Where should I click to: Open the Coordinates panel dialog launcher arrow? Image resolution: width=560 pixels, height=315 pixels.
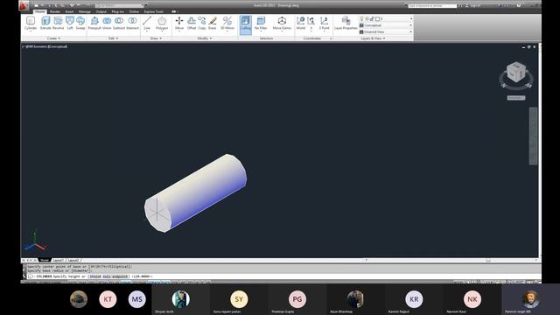pos(331,38)
